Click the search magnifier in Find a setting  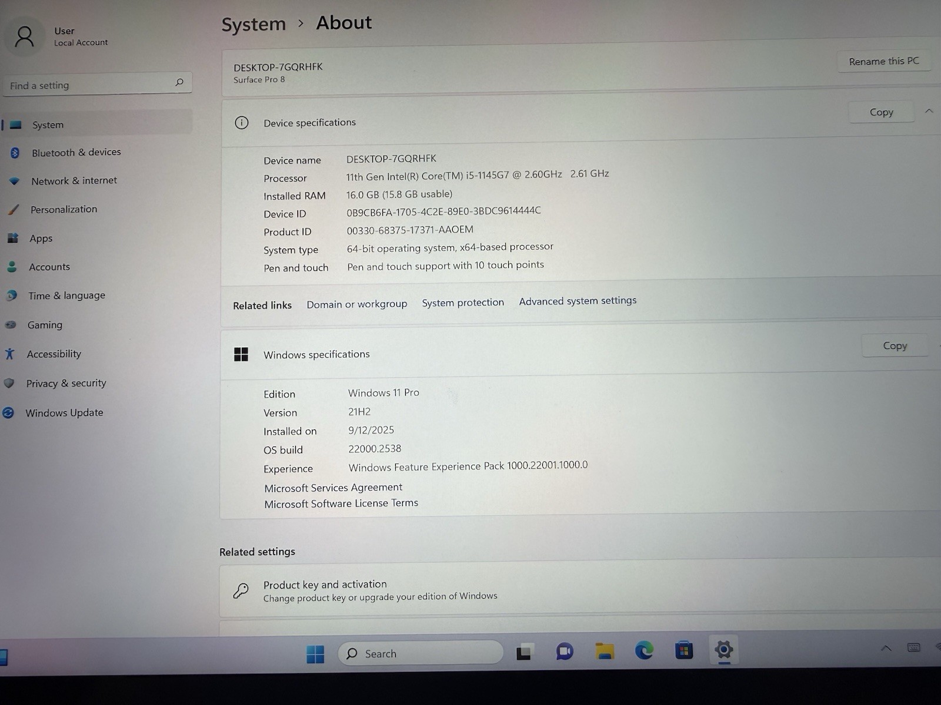(179, 82)
